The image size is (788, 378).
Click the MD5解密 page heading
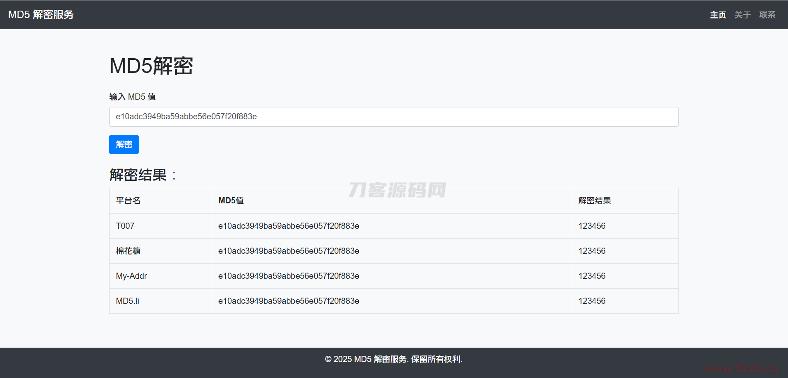(151, 66)
